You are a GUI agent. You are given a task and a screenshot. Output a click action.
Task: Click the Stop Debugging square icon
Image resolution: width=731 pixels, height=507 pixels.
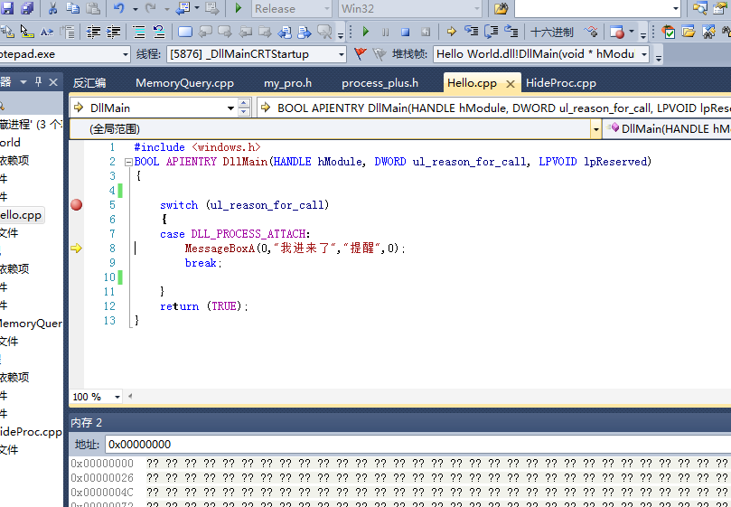[405, 32]
